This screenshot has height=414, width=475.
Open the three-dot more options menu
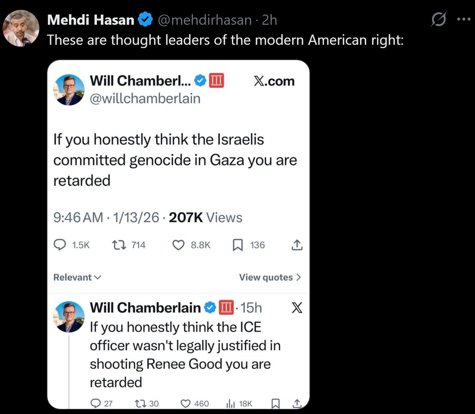463,19
